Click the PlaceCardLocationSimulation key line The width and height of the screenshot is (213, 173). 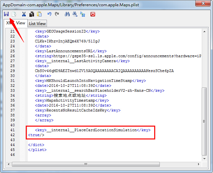click(x=93, y=130)
